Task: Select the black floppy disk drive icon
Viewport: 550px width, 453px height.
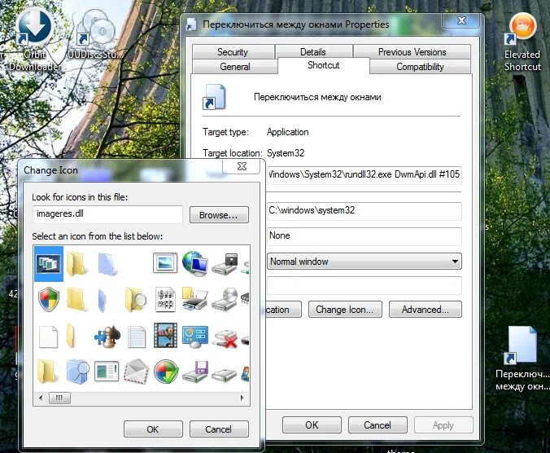Action: point(225,264)
